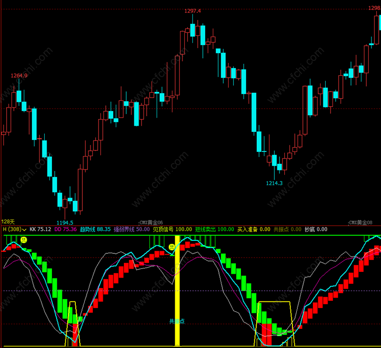Select the DD 75.36 indicator value
This screenshot has width=381, height=348.
[66, 229]
